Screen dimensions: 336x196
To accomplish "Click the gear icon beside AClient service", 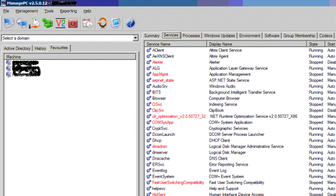I will point(149,50).
